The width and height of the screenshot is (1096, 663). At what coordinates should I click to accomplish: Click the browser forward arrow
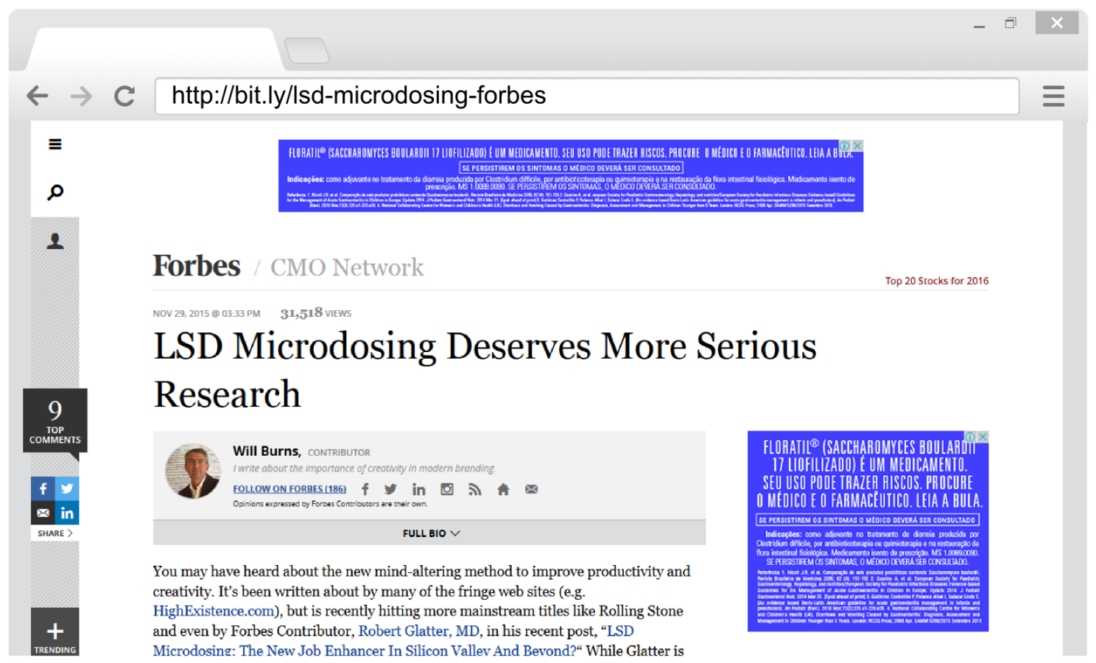click(81, 96)
